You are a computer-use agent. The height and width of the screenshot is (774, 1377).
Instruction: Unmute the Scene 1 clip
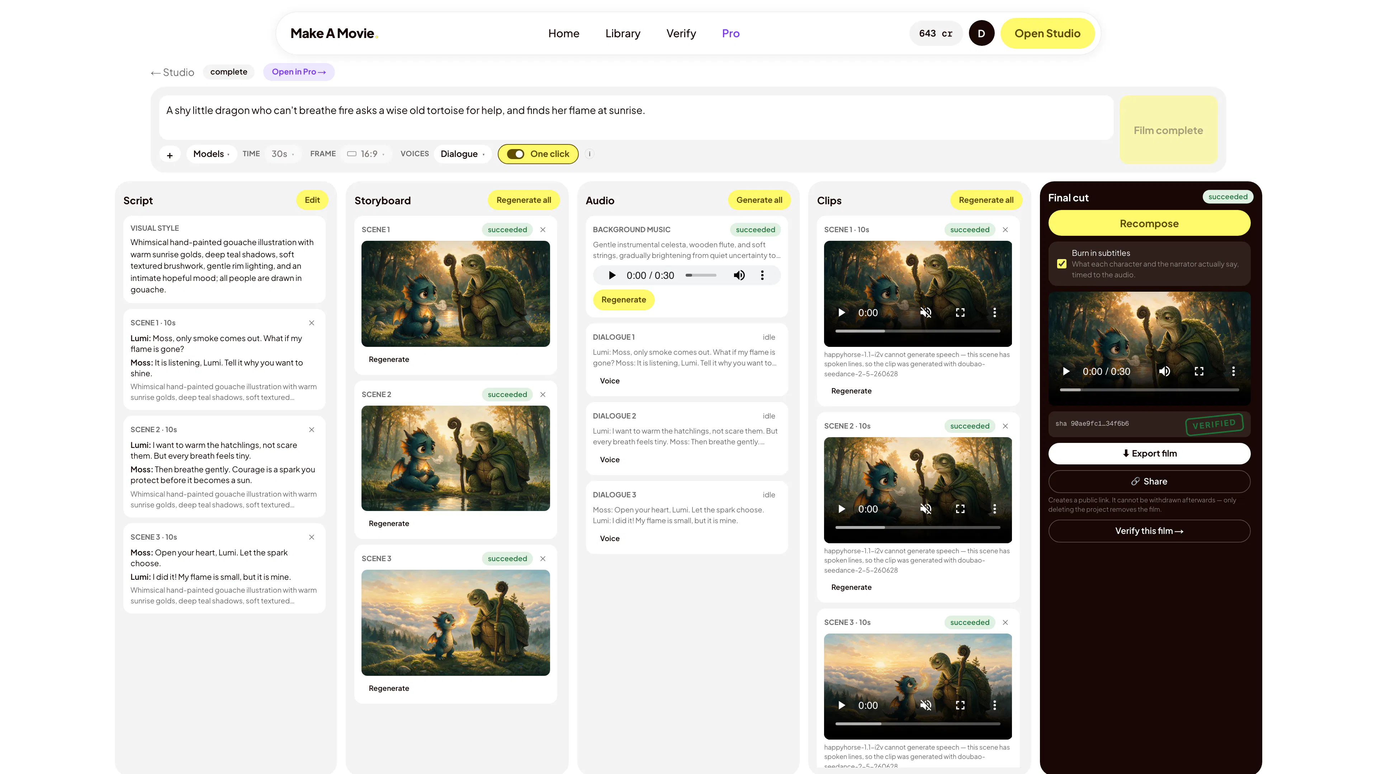926,313
